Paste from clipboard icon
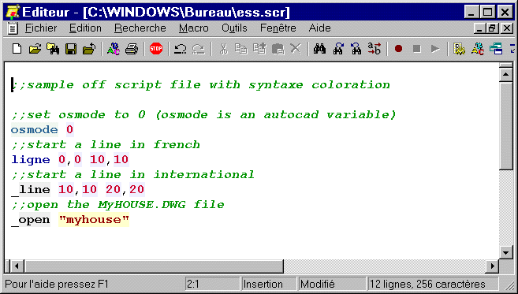The width and height of the screenshot is (518, 294). (278, 49)
